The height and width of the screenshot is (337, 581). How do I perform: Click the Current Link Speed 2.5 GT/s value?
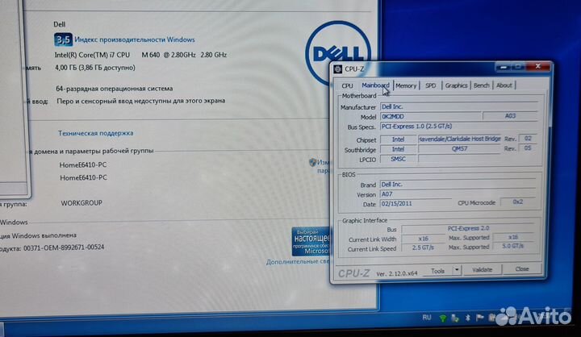(x=423, y=248)
